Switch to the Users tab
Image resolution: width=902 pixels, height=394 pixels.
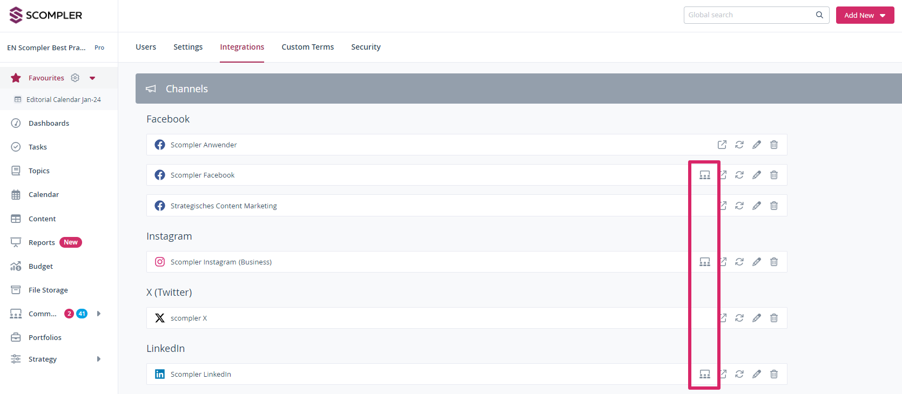click(146, 47)
